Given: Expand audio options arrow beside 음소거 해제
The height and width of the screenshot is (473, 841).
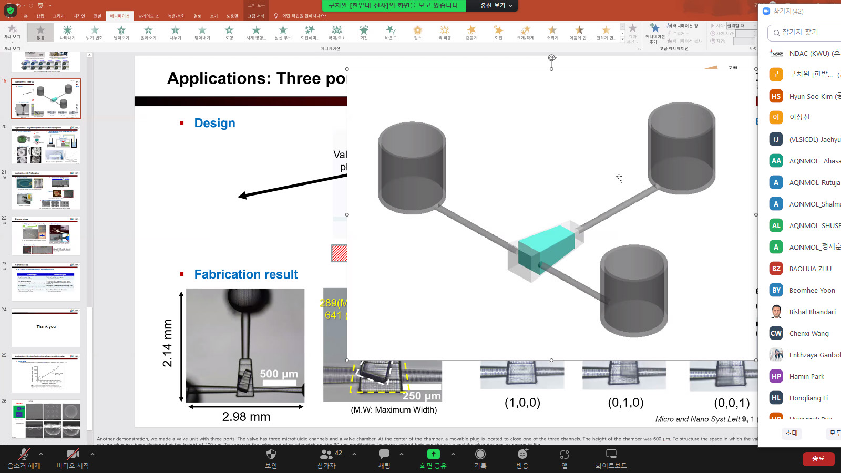Looking at the screenshot, I should [41, 454].
